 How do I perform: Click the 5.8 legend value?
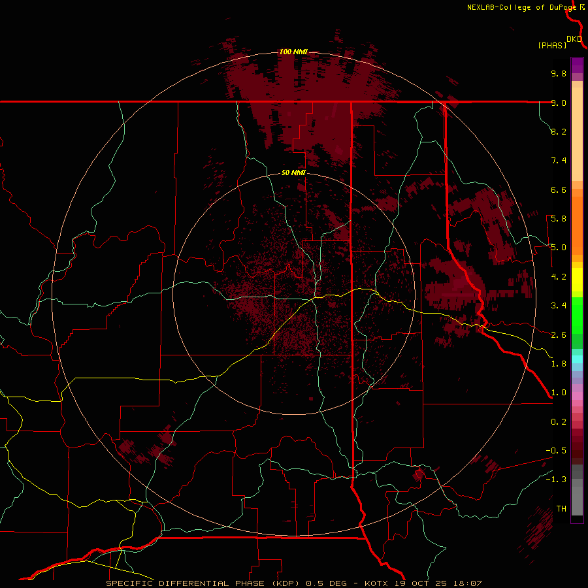559,219
